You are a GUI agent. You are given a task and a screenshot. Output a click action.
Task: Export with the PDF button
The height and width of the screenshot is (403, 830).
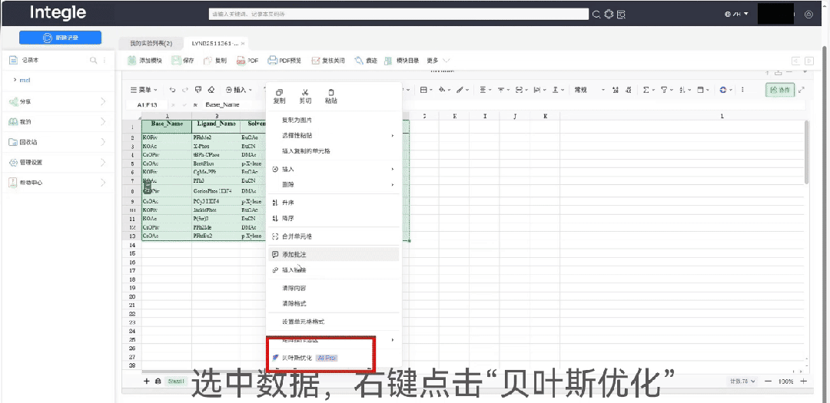[x=247, y=61]
